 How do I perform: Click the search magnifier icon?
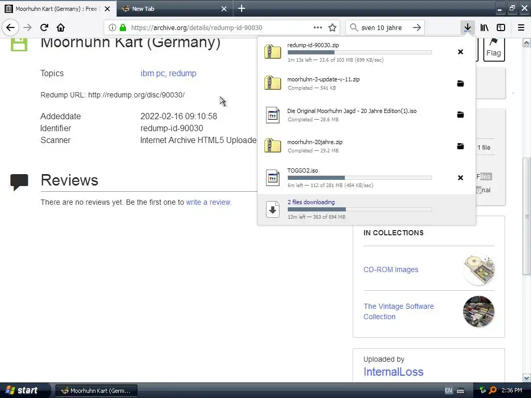(354, 28)
